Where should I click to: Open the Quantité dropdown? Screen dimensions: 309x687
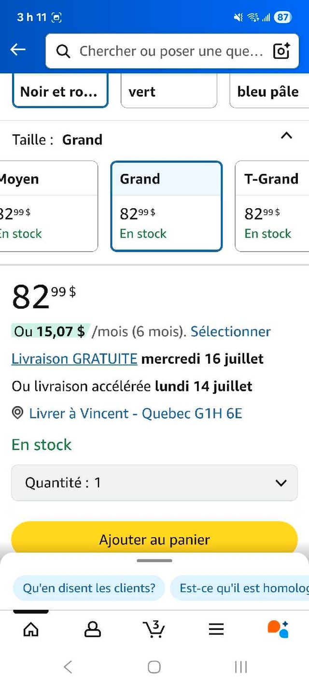pyautogui.click(x=154, y=483)
